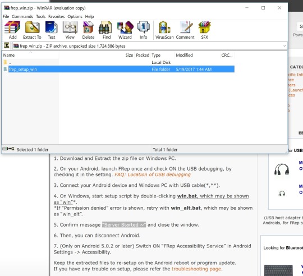This screenshot has height=276, width=303.
Task: Open the troubleshooting page link
Action: (x=196, y=269)
